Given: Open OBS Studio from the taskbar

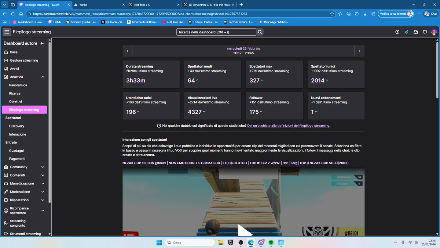Looking at the screenshot, I should pyautogui.click(x=241, y=242).
